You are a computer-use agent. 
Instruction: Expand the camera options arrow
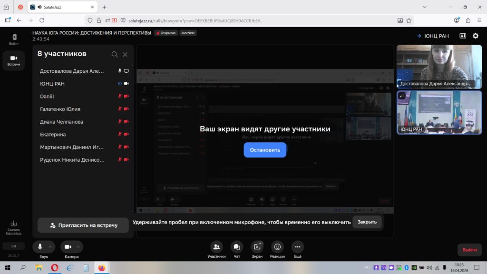coord(78,246)
